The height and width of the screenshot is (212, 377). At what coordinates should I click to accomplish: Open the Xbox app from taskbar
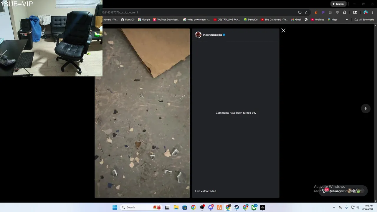tap(254, 207)
